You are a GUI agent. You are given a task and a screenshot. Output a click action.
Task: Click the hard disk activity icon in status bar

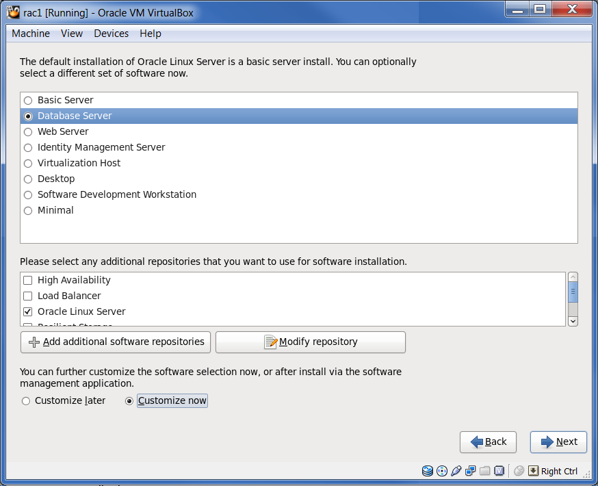click(x=427, y=471)
